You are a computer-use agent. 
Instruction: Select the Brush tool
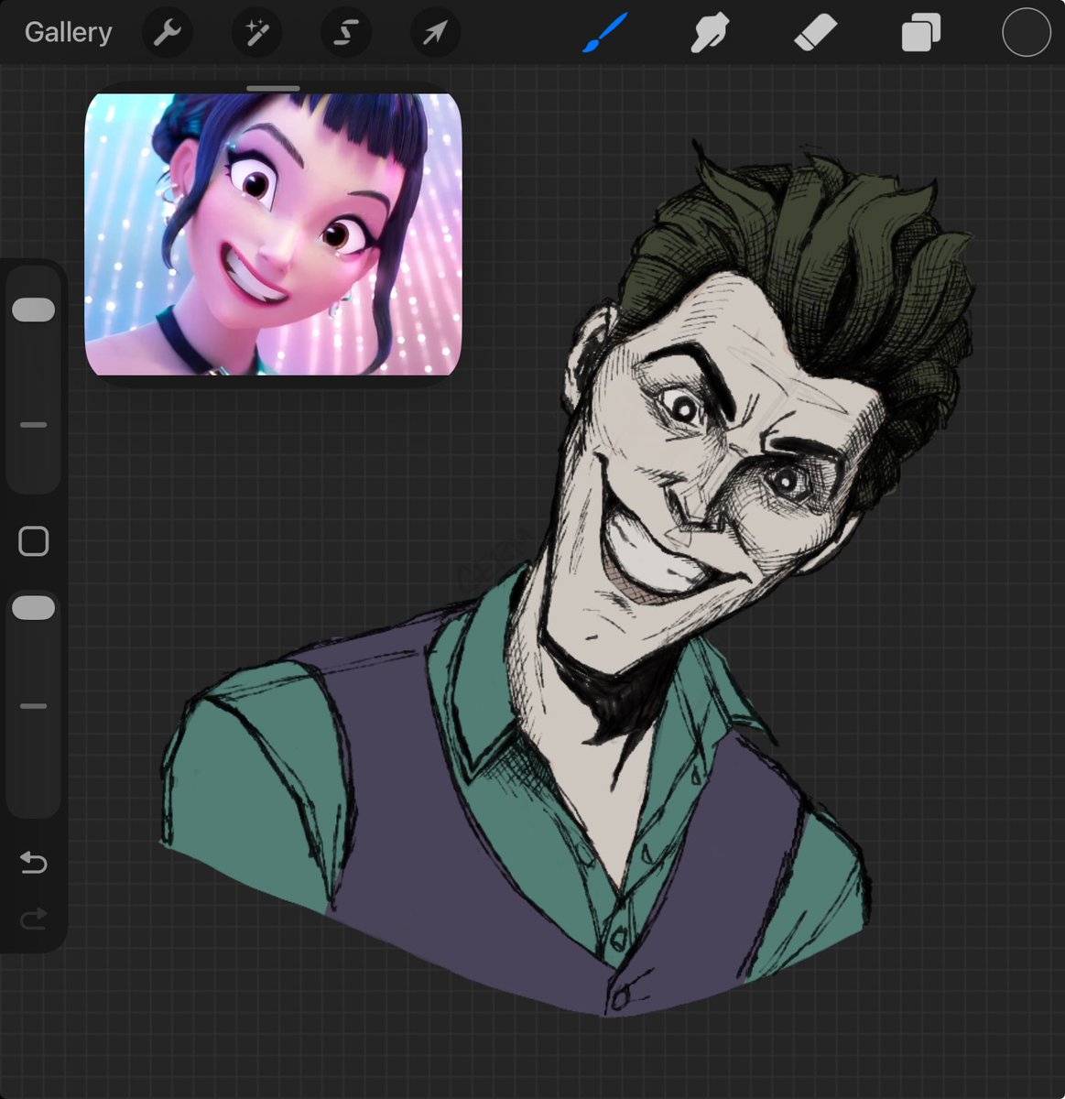(x=604, y=33)
